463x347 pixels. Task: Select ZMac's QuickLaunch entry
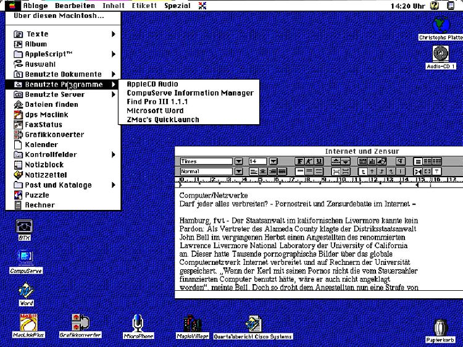[189, 120]
